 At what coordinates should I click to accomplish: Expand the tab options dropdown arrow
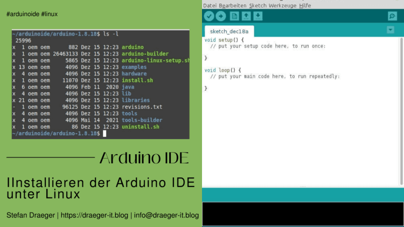[391, 30]
